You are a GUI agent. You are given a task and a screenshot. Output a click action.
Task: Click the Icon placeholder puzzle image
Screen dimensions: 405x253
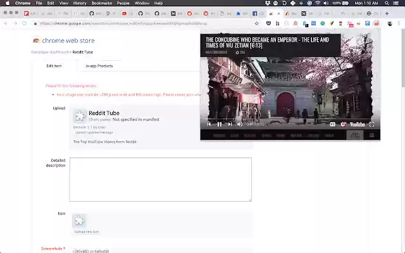(x=79, y=221)
